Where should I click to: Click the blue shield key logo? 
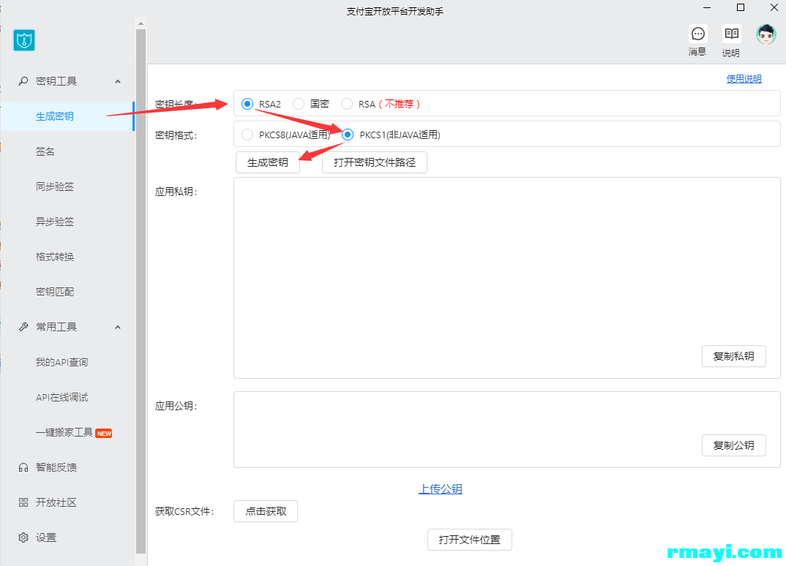[24, 40]
